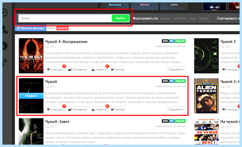This screenshot has width=242, height=147.
Task: Open the Чужой 2 title link
Action: (x=230, y=82)
